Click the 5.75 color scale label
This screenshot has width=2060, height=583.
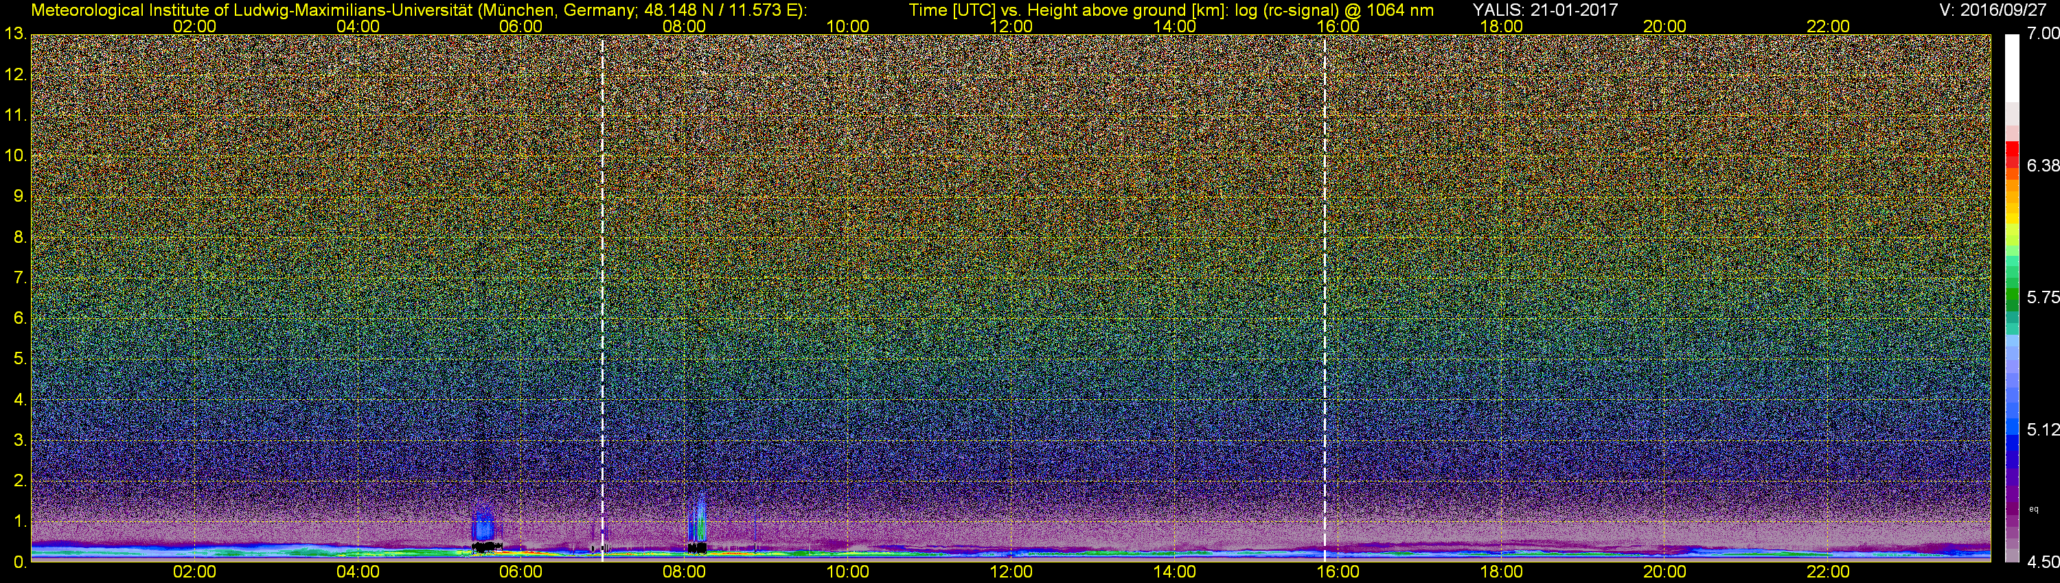(2042, 297)
